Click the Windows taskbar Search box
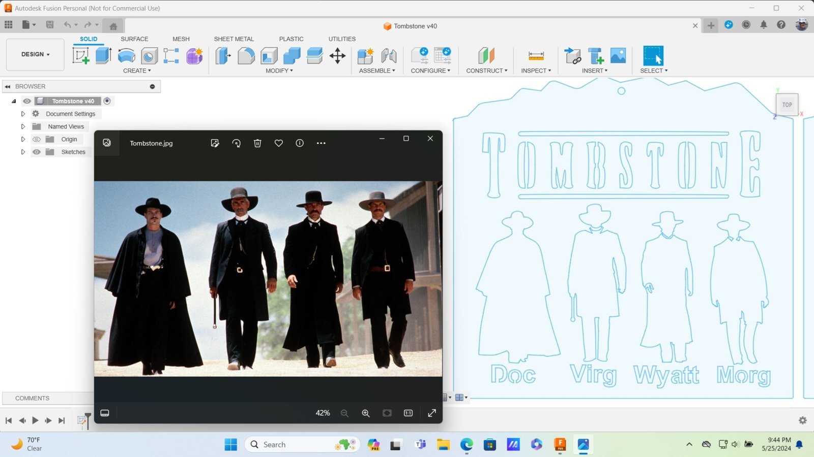This screenshot has height=457, width=814. click(x=302, y=445)
